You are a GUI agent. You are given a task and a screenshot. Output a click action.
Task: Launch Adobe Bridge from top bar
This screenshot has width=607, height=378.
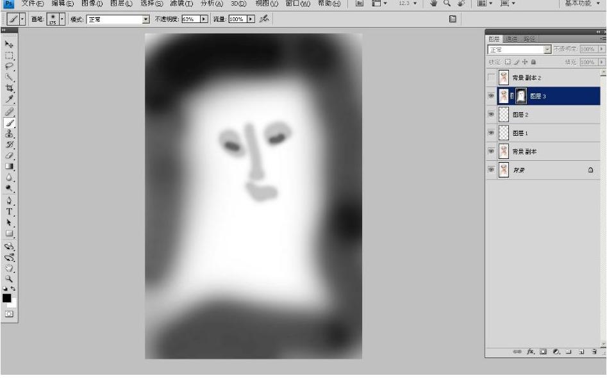tap(359, 3)
